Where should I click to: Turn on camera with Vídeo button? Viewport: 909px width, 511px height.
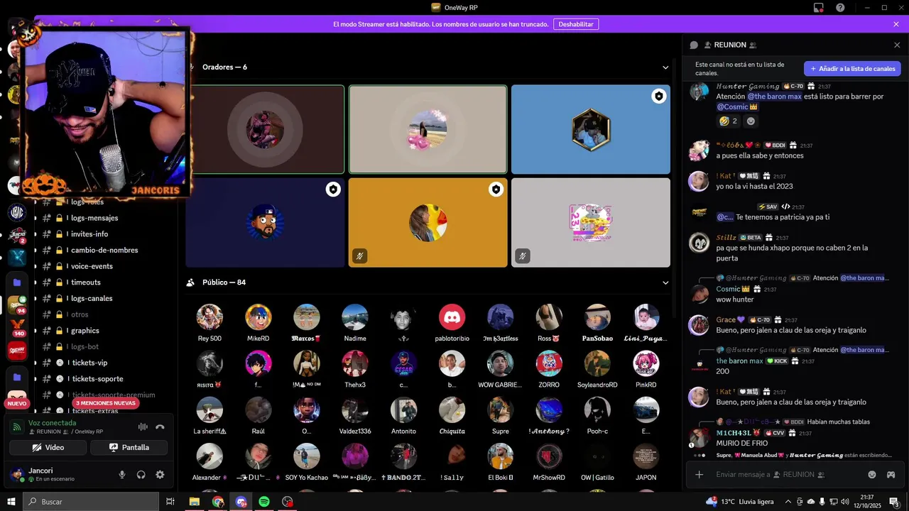(48, 448)
